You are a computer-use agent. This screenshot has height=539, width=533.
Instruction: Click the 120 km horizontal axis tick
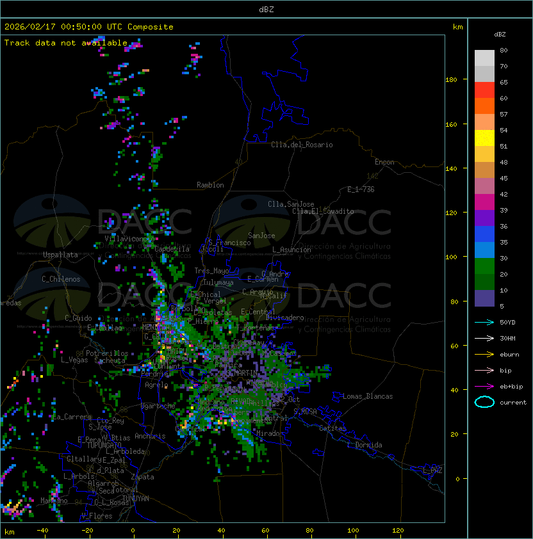tap(398, 531)
